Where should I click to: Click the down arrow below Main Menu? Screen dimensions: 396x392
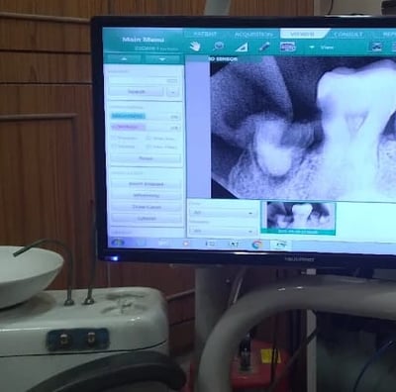(162, 59)
